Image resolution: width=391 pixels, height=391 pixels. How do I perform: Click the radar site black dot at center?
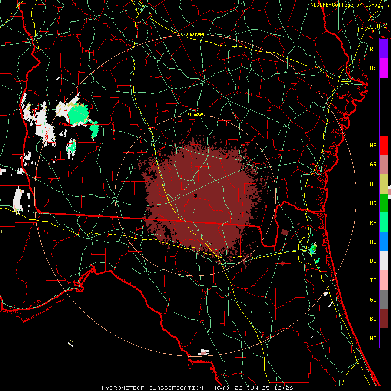point(195,195)
